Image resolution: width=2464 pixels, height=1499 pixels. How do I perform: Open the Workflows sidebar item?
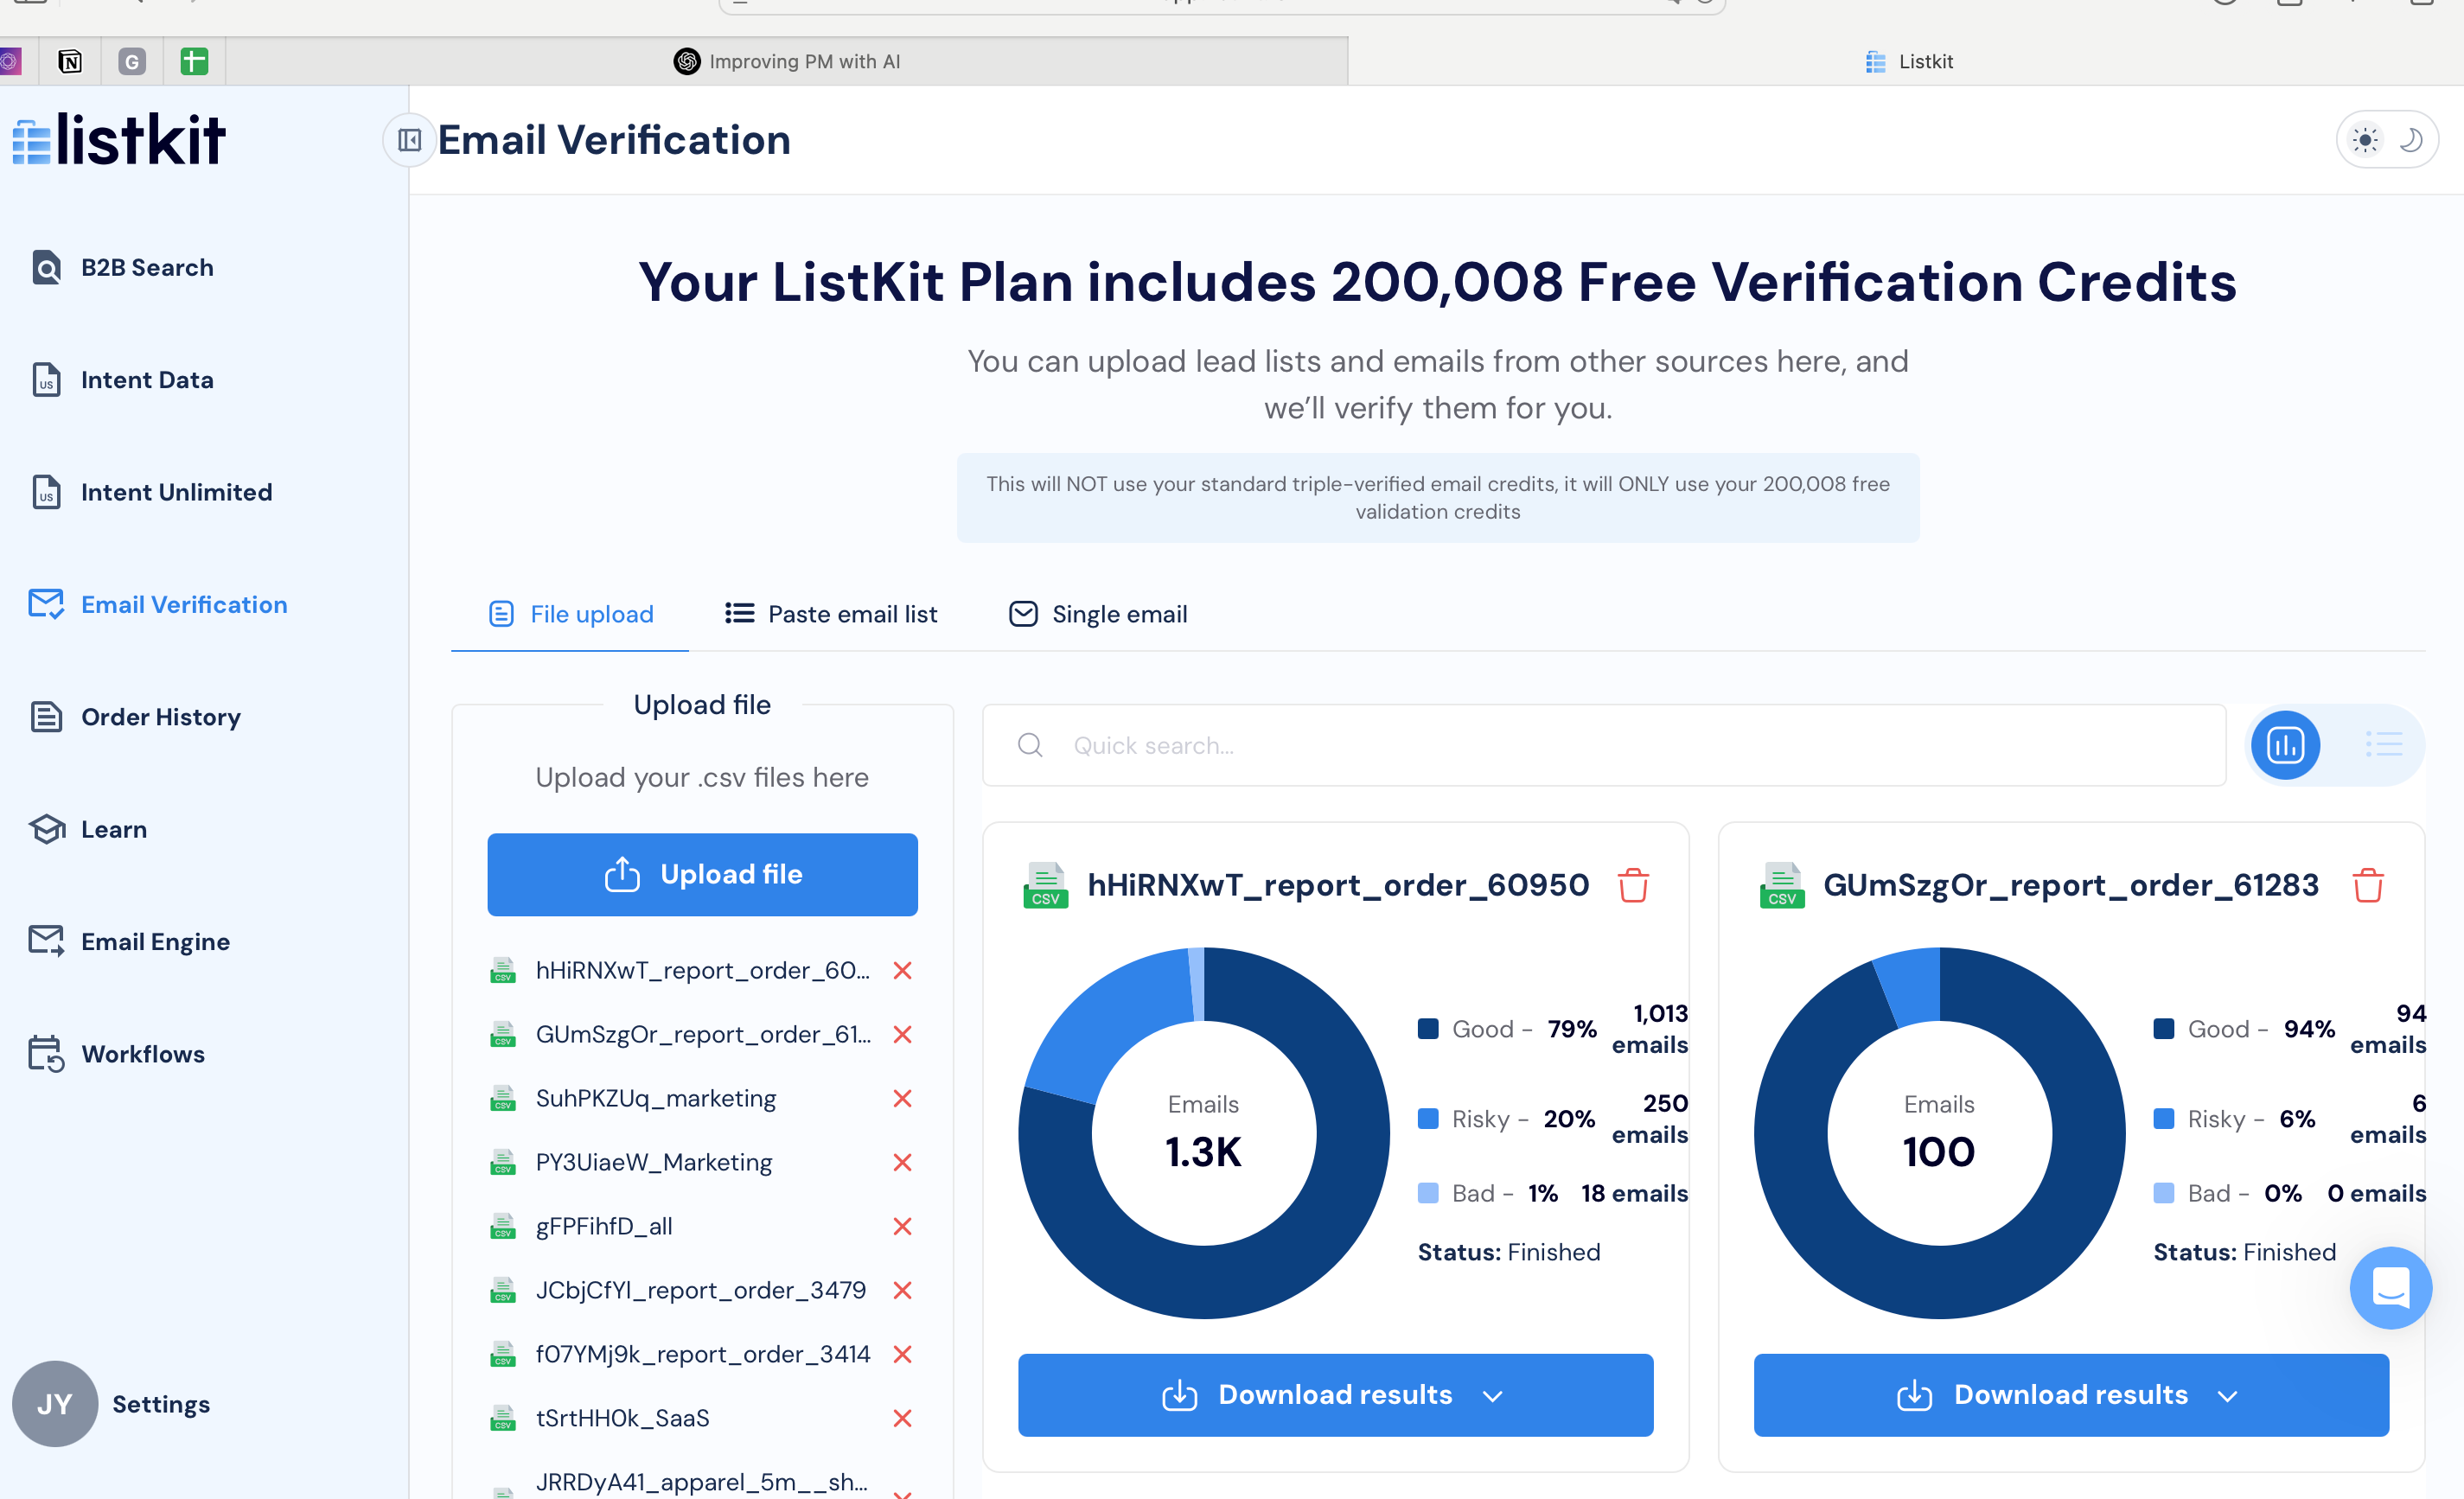tap(142, 1054)
